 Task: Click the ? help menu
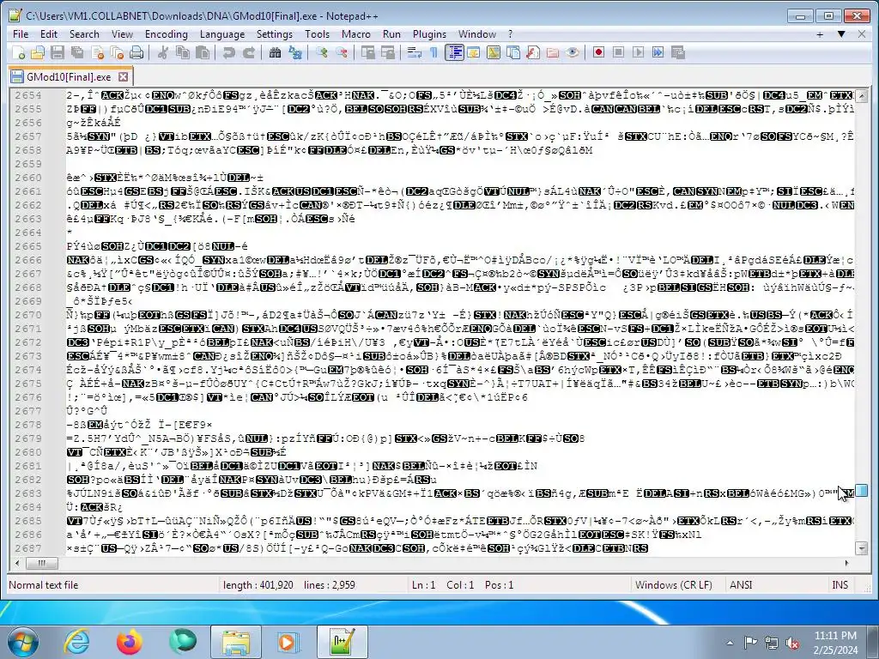[x=510, y=34]
